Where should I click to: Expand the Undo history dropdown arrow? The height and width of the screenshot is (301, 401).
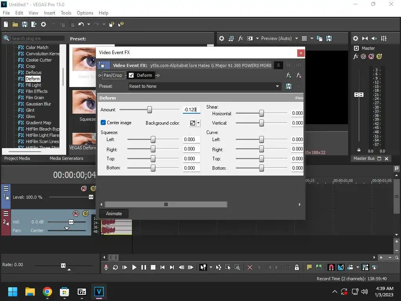pos(89,24)
